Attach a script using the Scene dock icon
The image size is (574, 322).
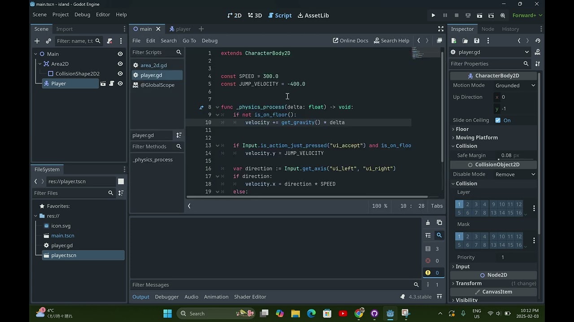109,41
